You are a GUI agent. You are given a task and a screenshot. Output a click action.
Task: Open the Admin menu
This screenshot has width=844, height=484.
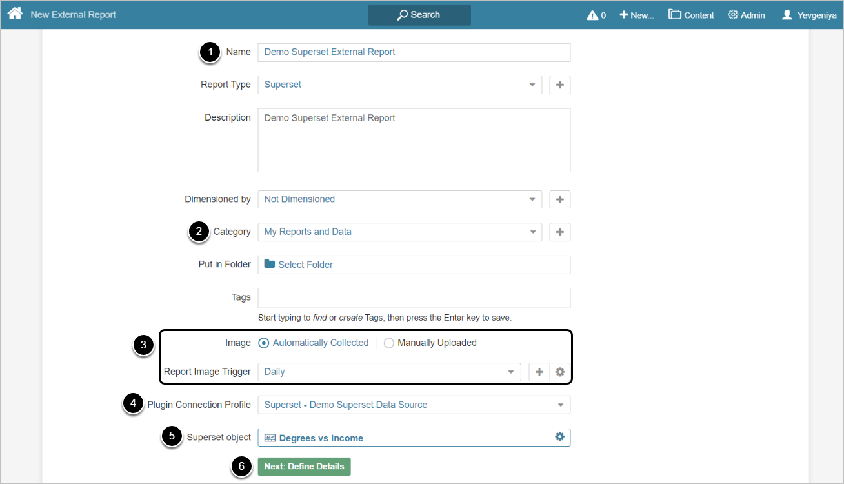click(747, 15)
